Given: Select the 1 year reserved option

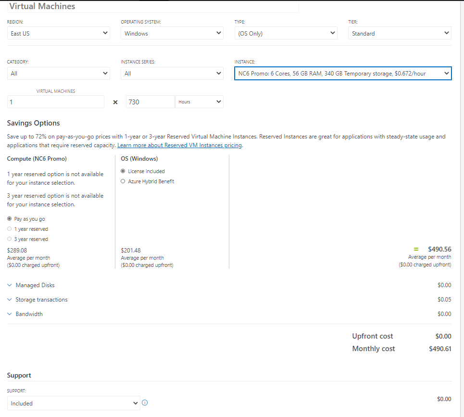Looking at the screenshot, I should click(x=9, y=228).
